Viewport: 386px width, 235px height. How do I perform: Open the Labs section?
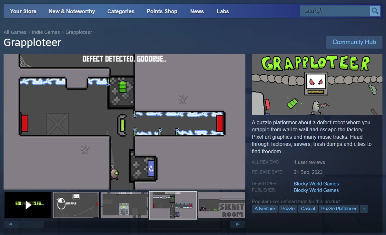(x=223, y=11)
